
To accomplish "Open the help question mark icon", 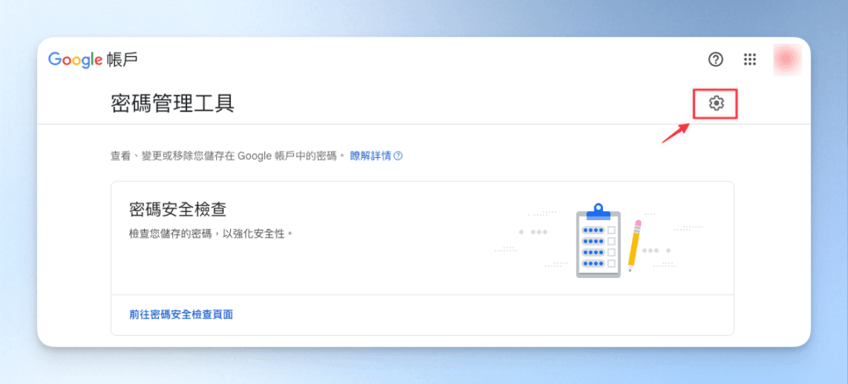I will click(715, 60).
